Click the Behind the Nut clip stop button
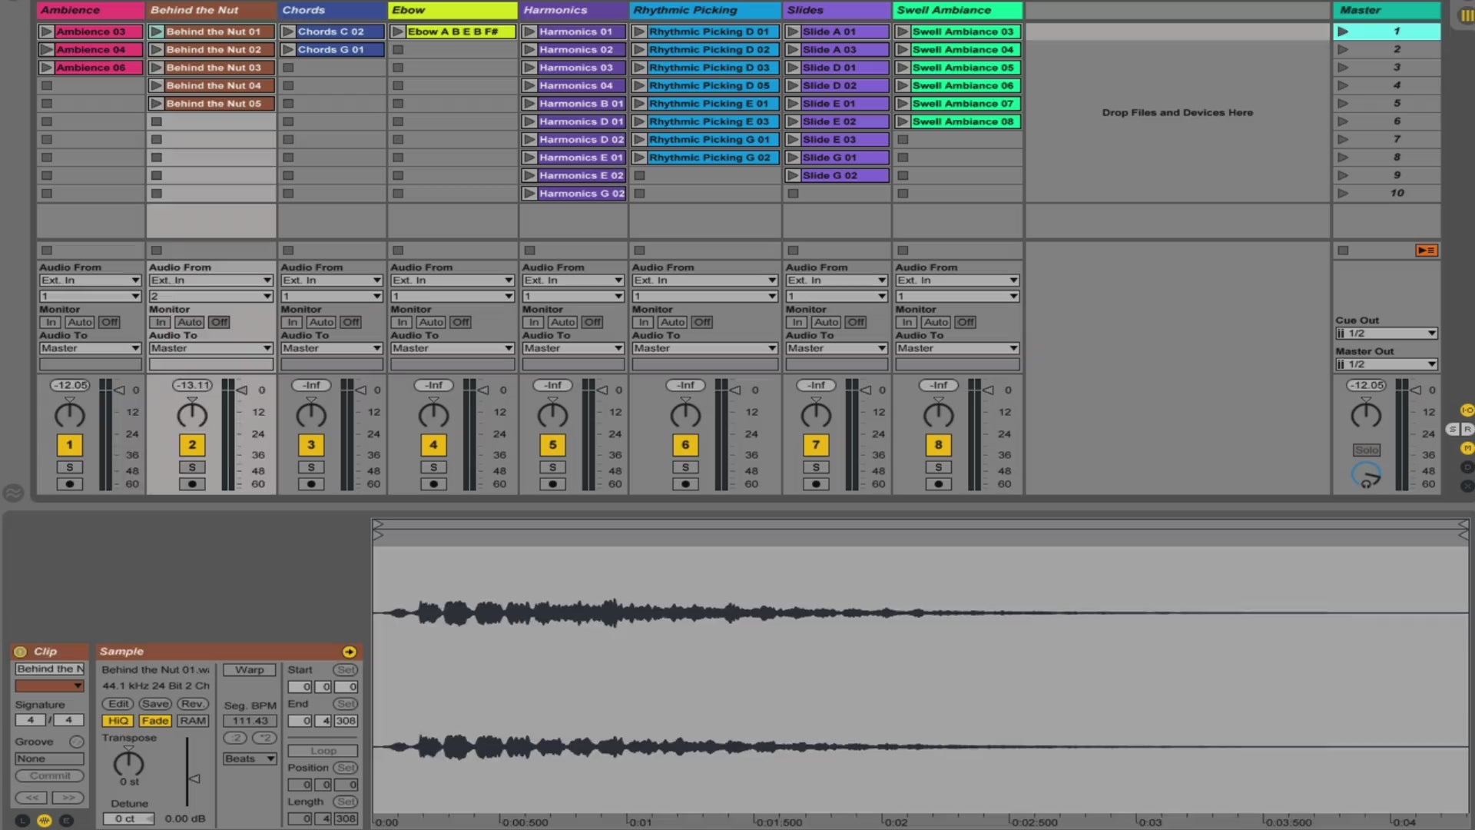This screenshot has width=1475, height=830. coord(157,251)
